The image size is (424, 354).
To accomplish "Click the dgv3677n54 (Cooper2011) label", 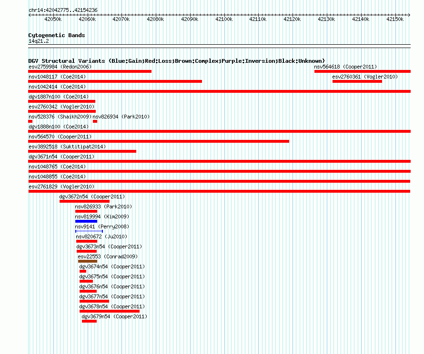I will tap(112, 296).
